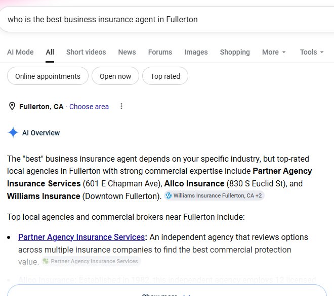
Task: Click the 'Top local agencies and commercial brokers' line
Action: point(126,217)
